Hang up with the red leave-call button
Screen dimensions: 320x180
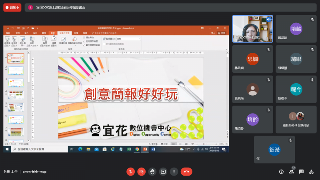click(186, 172)
